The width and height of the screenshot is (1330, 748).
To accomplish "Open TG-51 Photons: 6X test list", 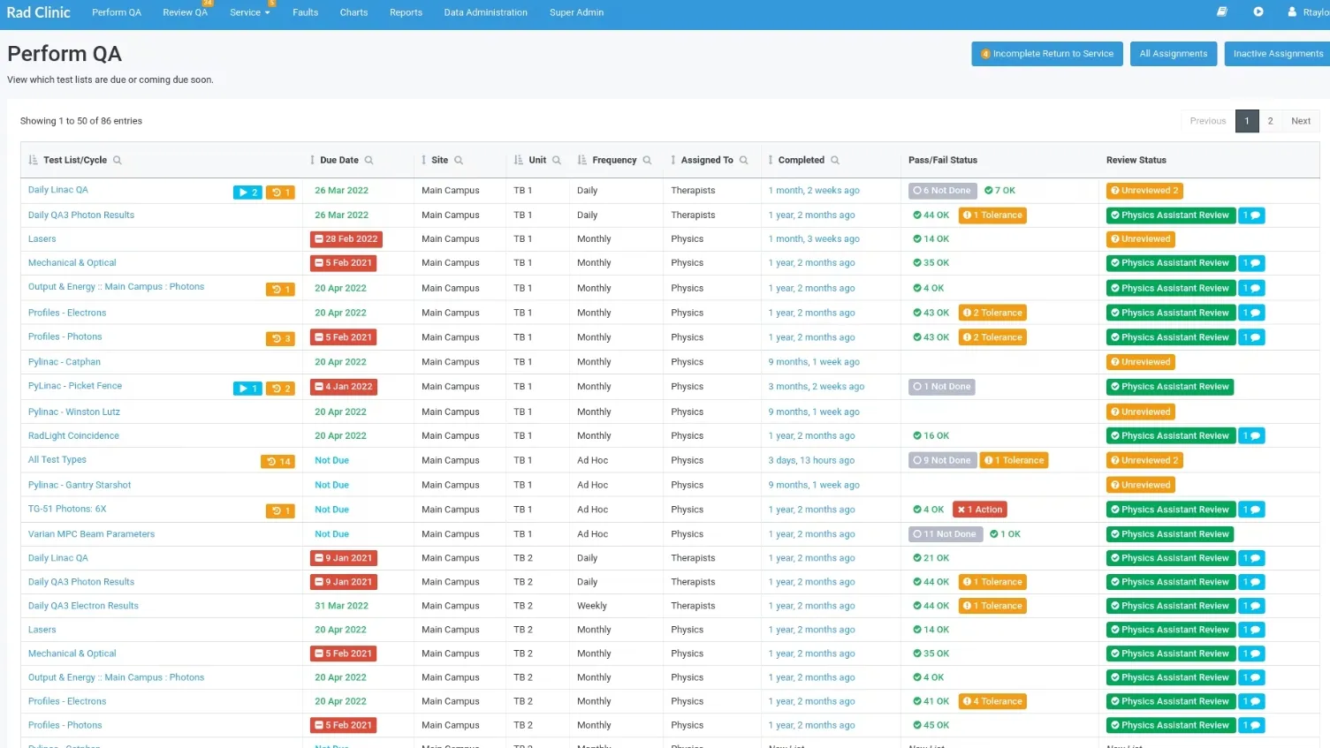I will point(67,509).
